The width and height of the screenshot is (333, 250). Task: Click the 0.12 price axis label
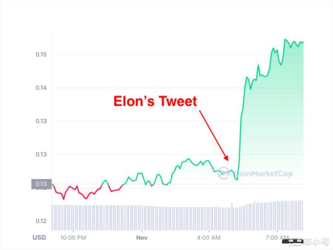click(41, 221)
